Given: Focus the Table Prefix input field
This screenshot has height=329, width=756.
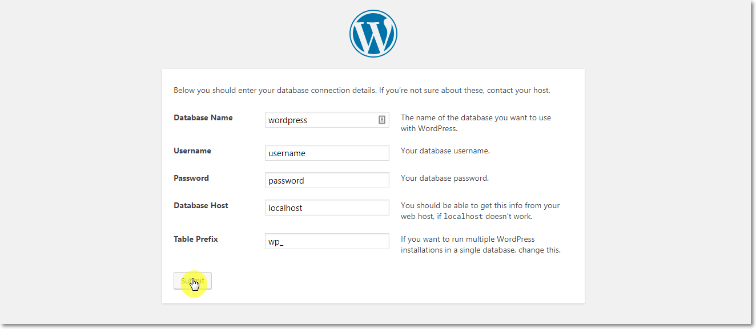Looking at the screenshot, I should [x=327, y=241].
